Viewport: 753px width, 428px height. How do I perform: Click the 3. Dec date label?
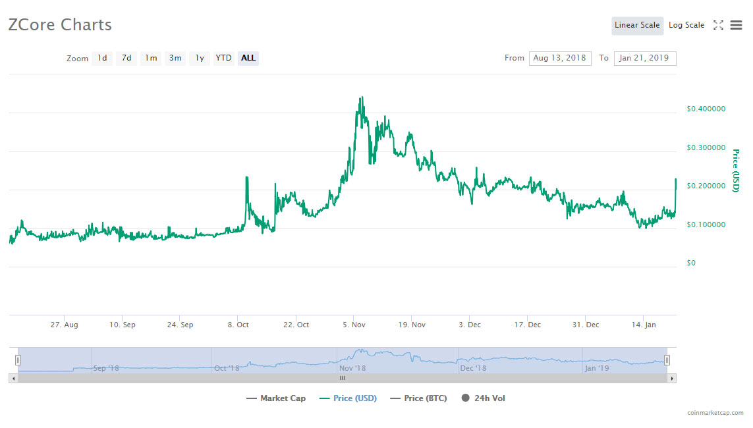[470, 325]
